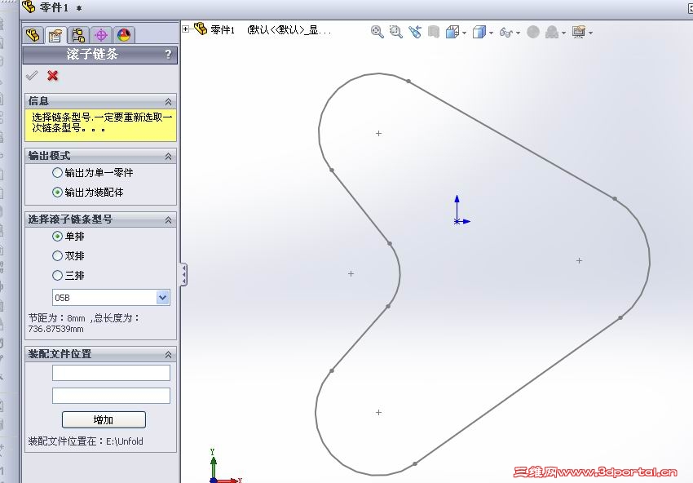The height and width of the screenshot is (483, 693).
Task: Collapse the 信息 section
Action: point(169,102)
